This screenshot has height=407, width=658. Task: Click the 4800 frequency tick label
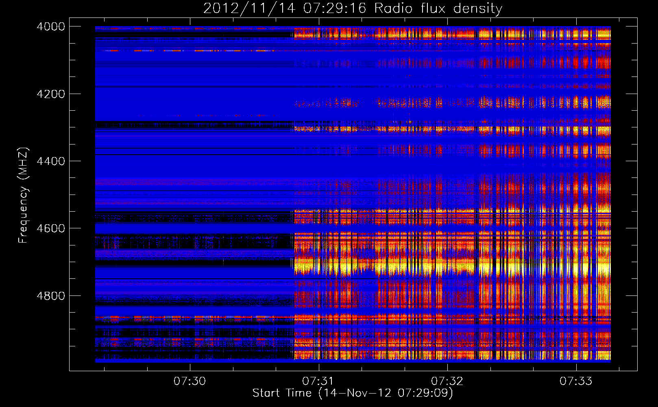tap(51, 295)
